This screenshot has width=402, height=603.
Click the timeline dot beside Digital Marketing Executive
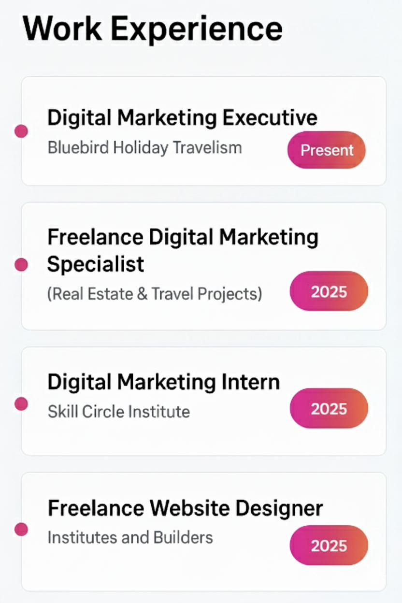point(21,131)
